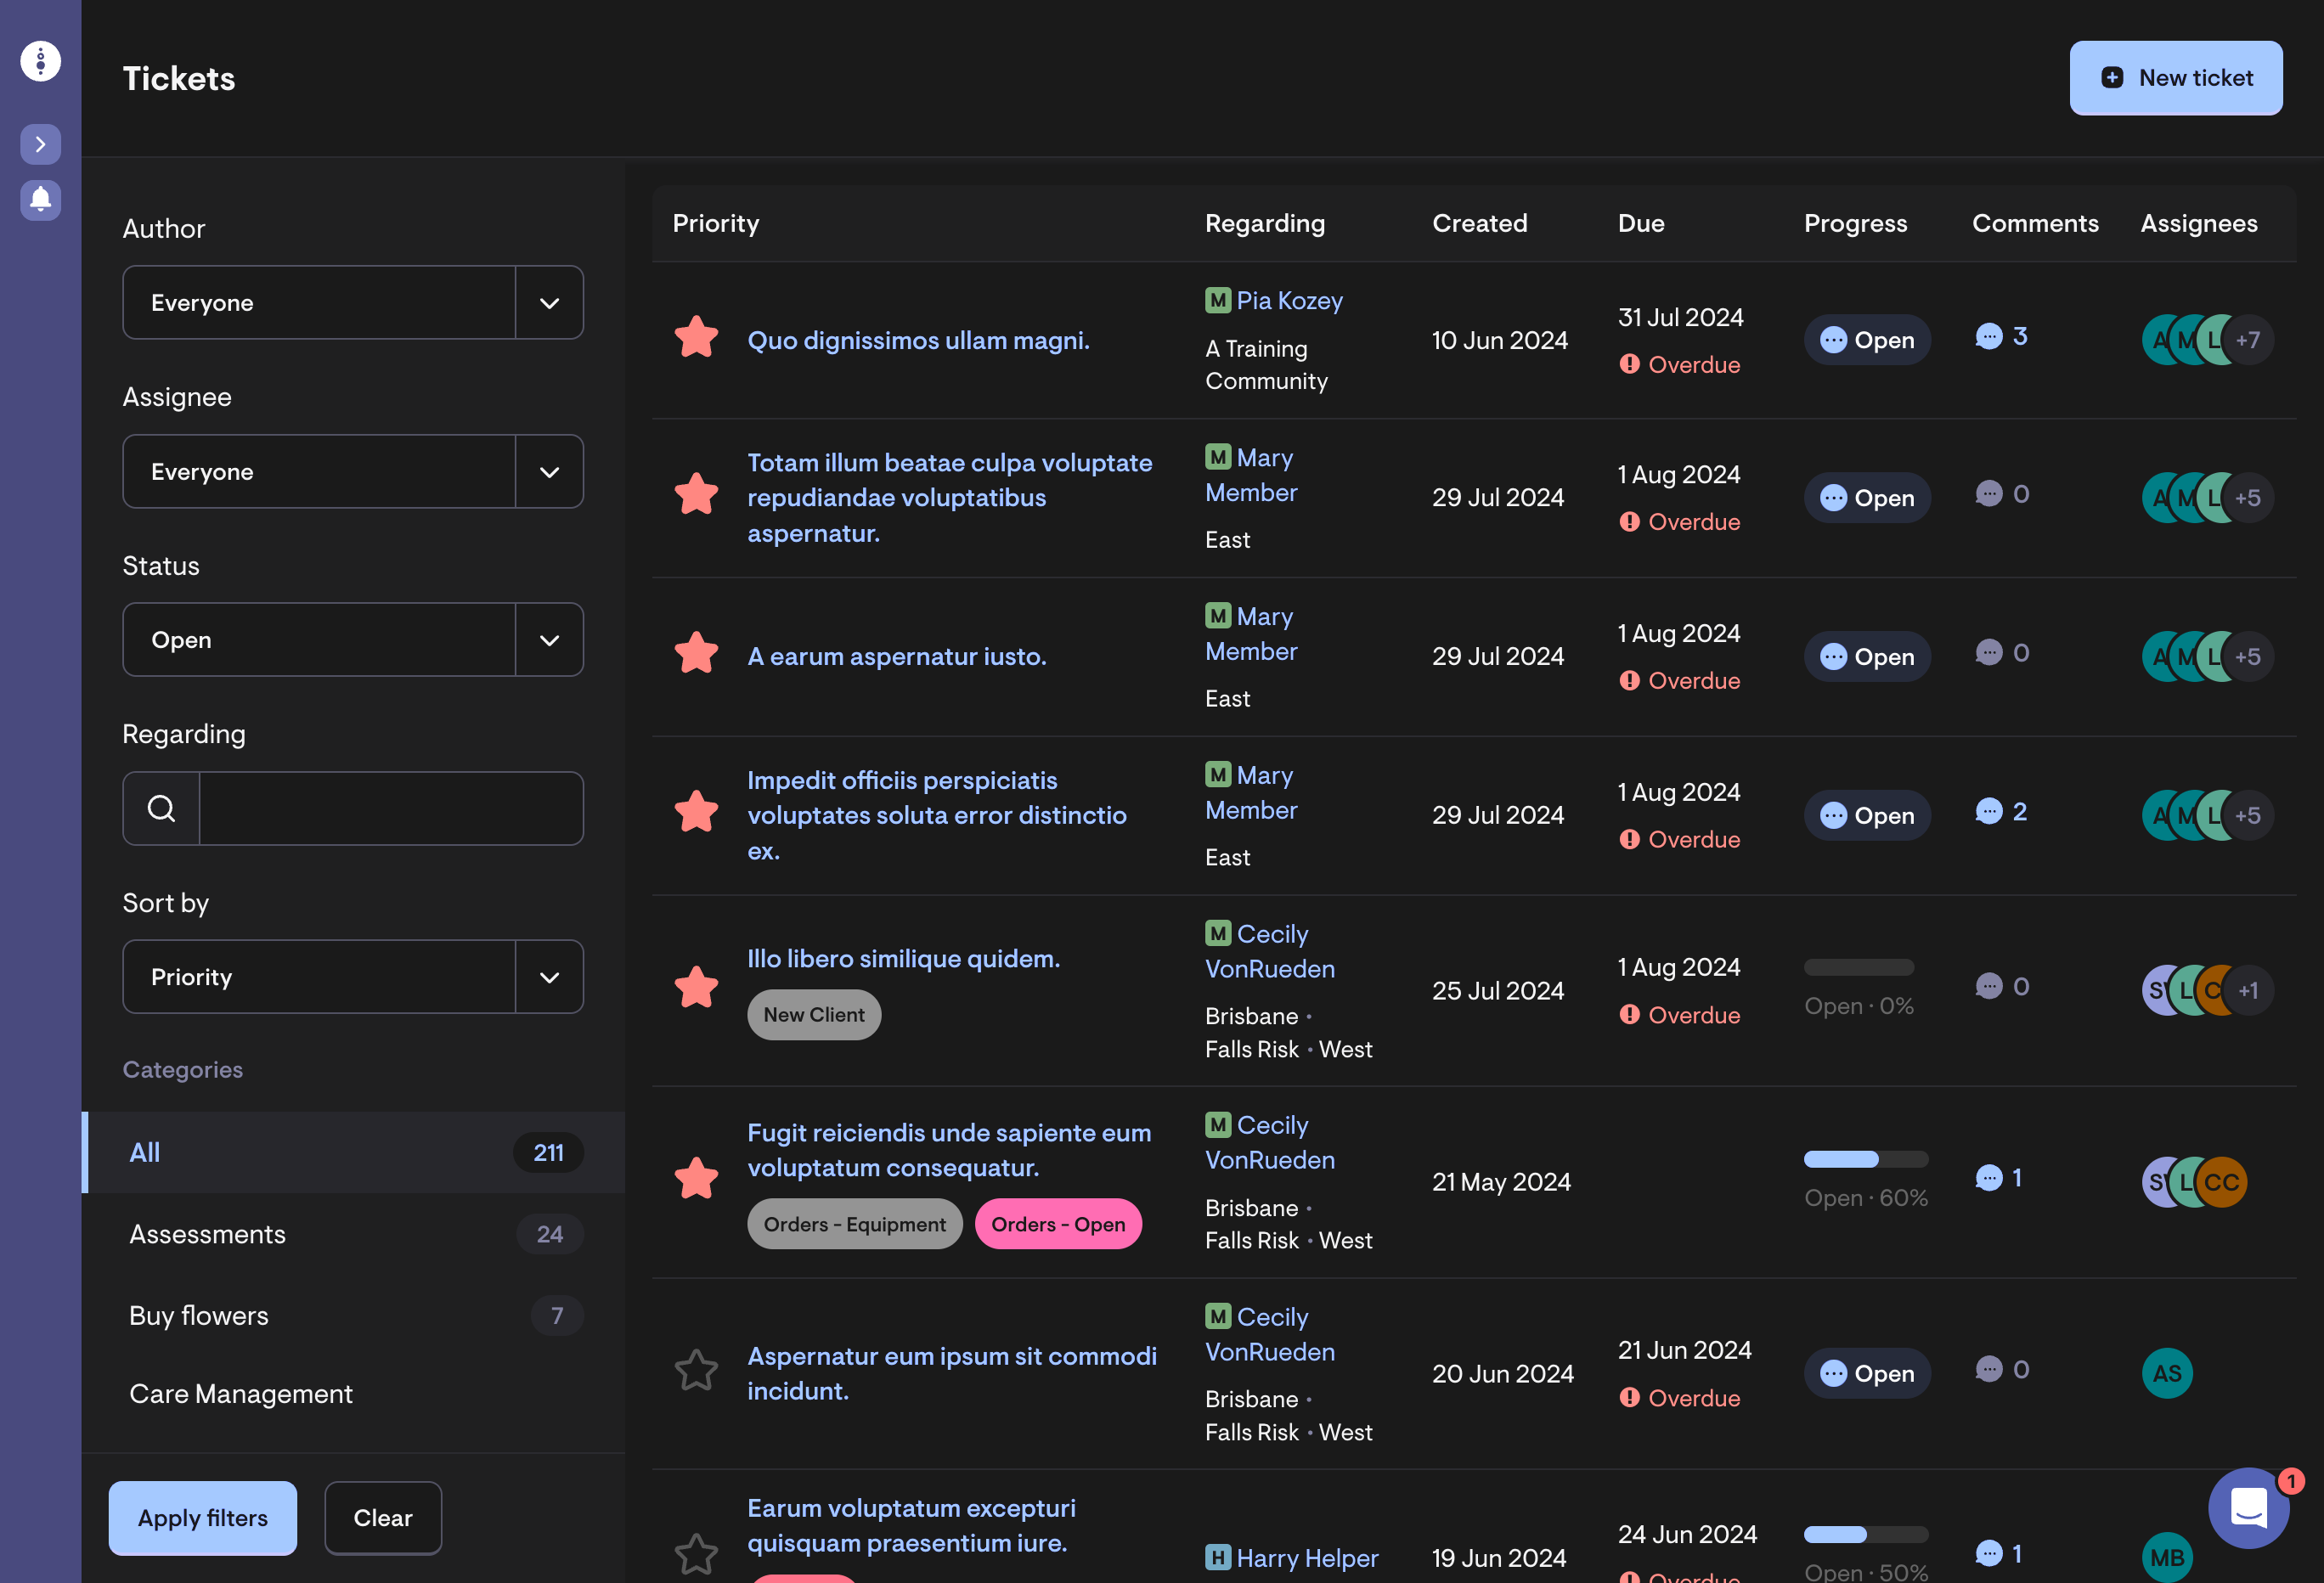Open the chat support bubble
This screenshot has height=1583, width=2324.
tap(2248, 1507)
